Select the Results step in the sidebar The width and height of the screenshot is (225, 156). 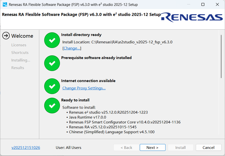(x=18, y=68)
